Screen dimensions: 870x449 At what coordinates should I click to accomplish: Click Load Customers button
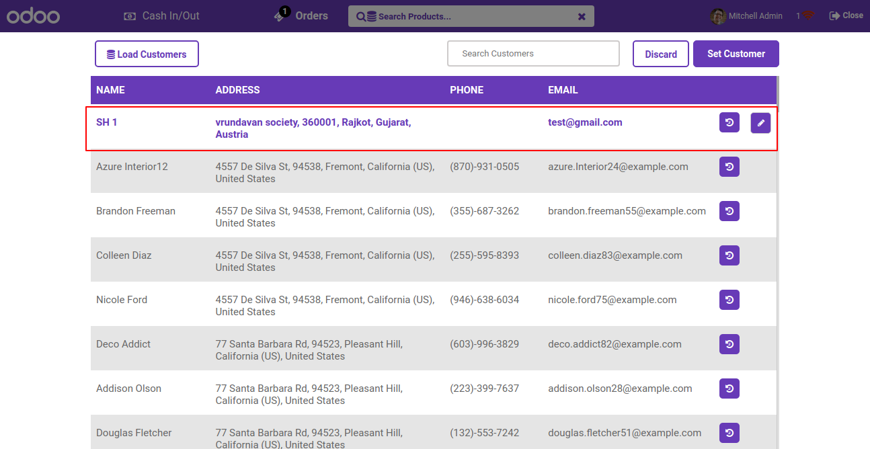[x=147, y=54]
